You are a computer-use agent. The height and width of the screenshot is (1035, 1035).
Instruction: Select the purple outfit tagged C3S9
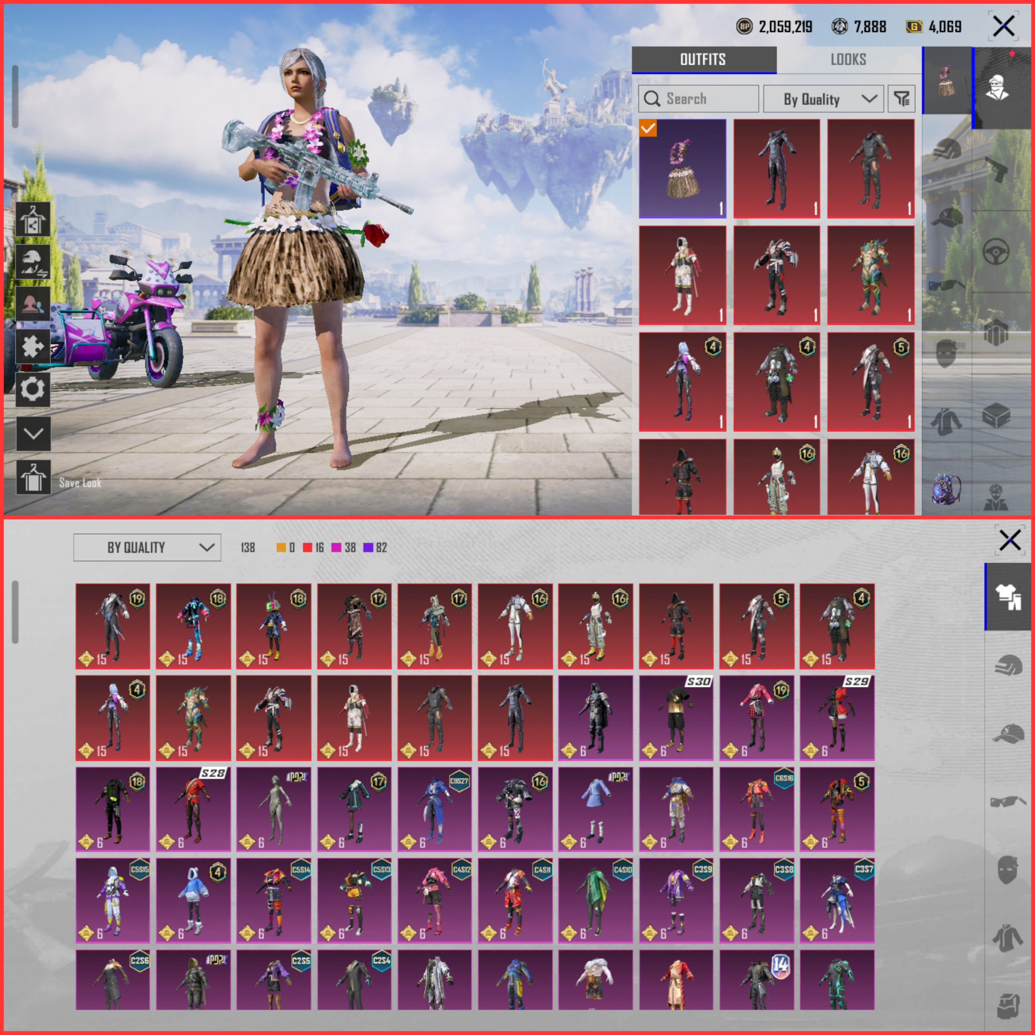(676, 901)
